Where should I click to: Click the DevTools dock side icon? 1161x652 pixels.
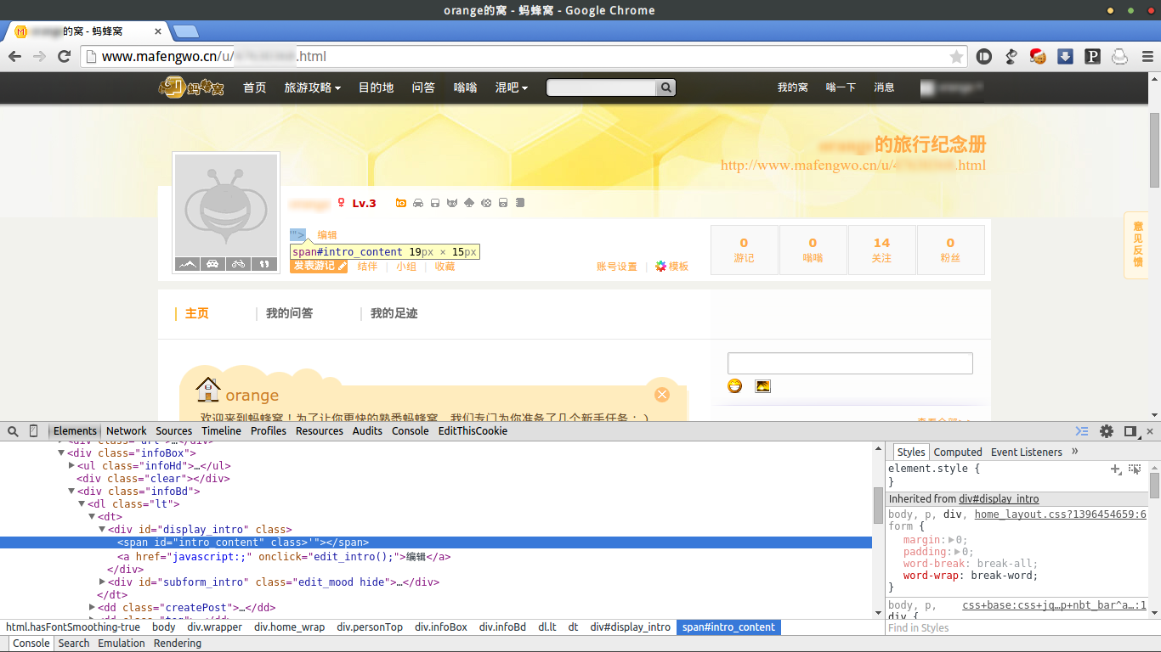(x=1130, y=431)
